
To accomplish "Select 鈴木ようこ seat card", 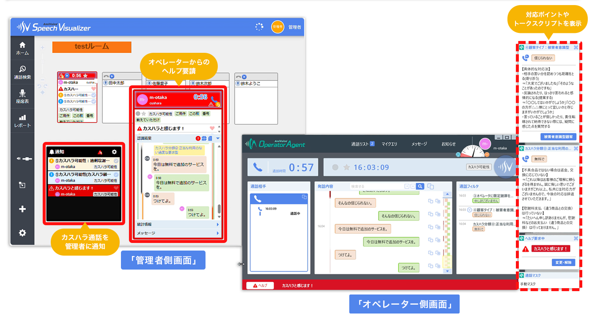I will tap(256, 98).
